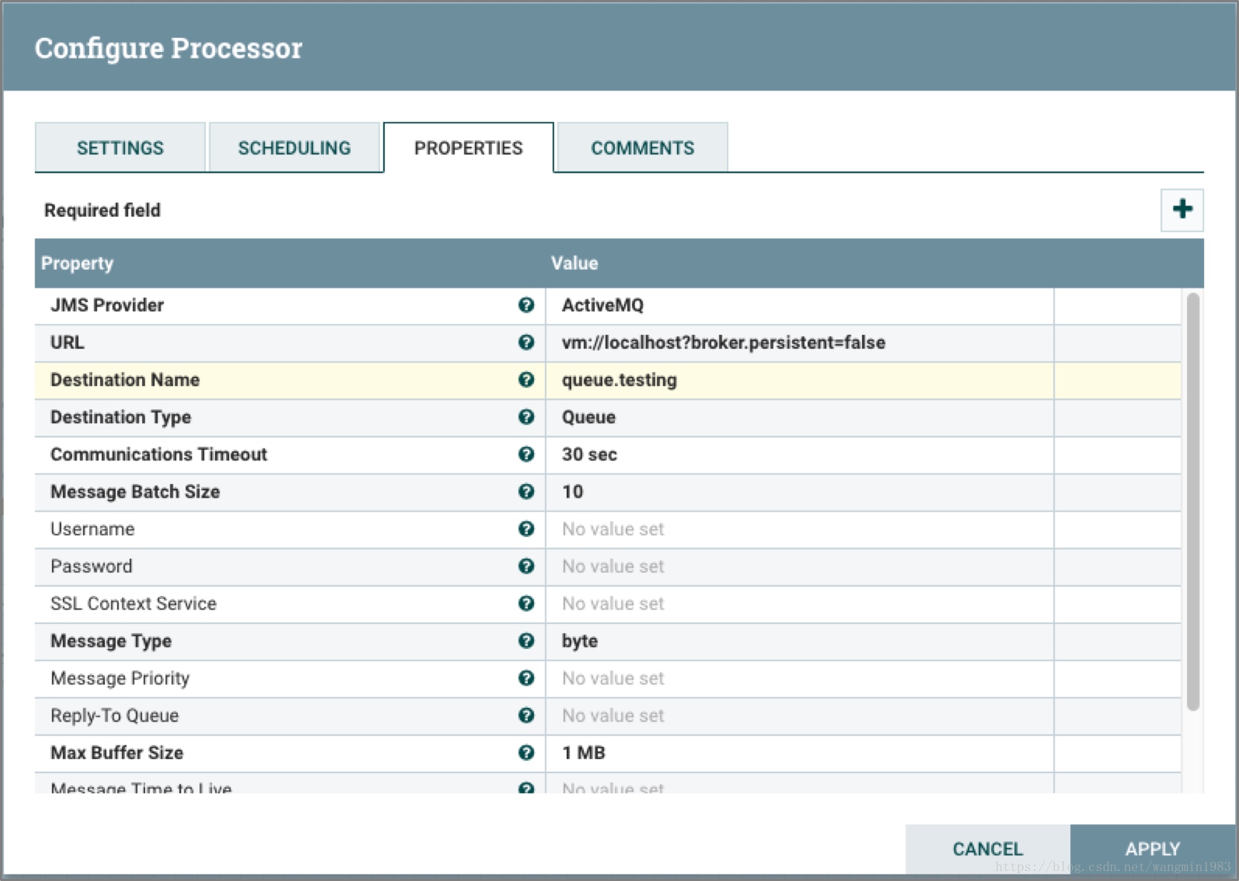Edit the Destination Name value queue.testing
The width and height of the screenshot is (1239, 881).
[800, 381]
